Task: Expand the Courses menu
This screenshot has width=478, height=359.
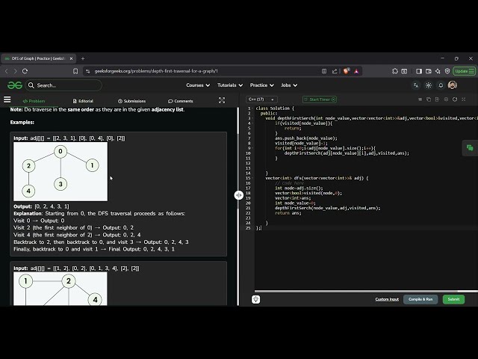Action: point(198,85)
